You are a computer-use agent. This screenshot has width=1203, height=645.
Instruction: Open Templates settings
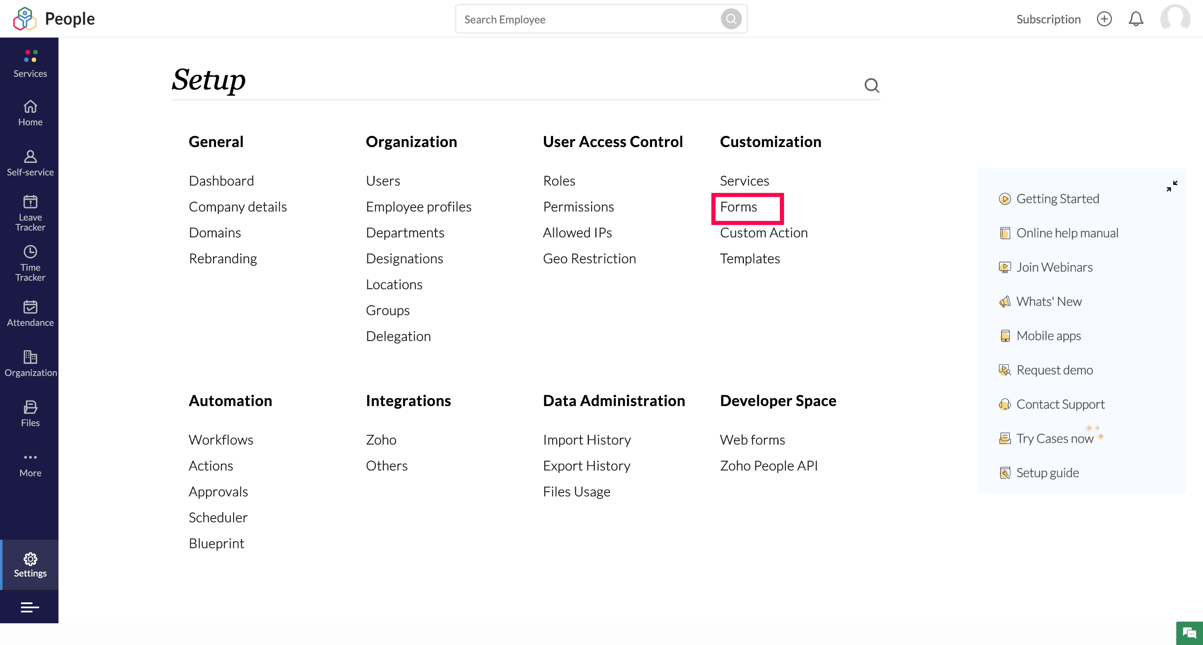coord(749,259)
